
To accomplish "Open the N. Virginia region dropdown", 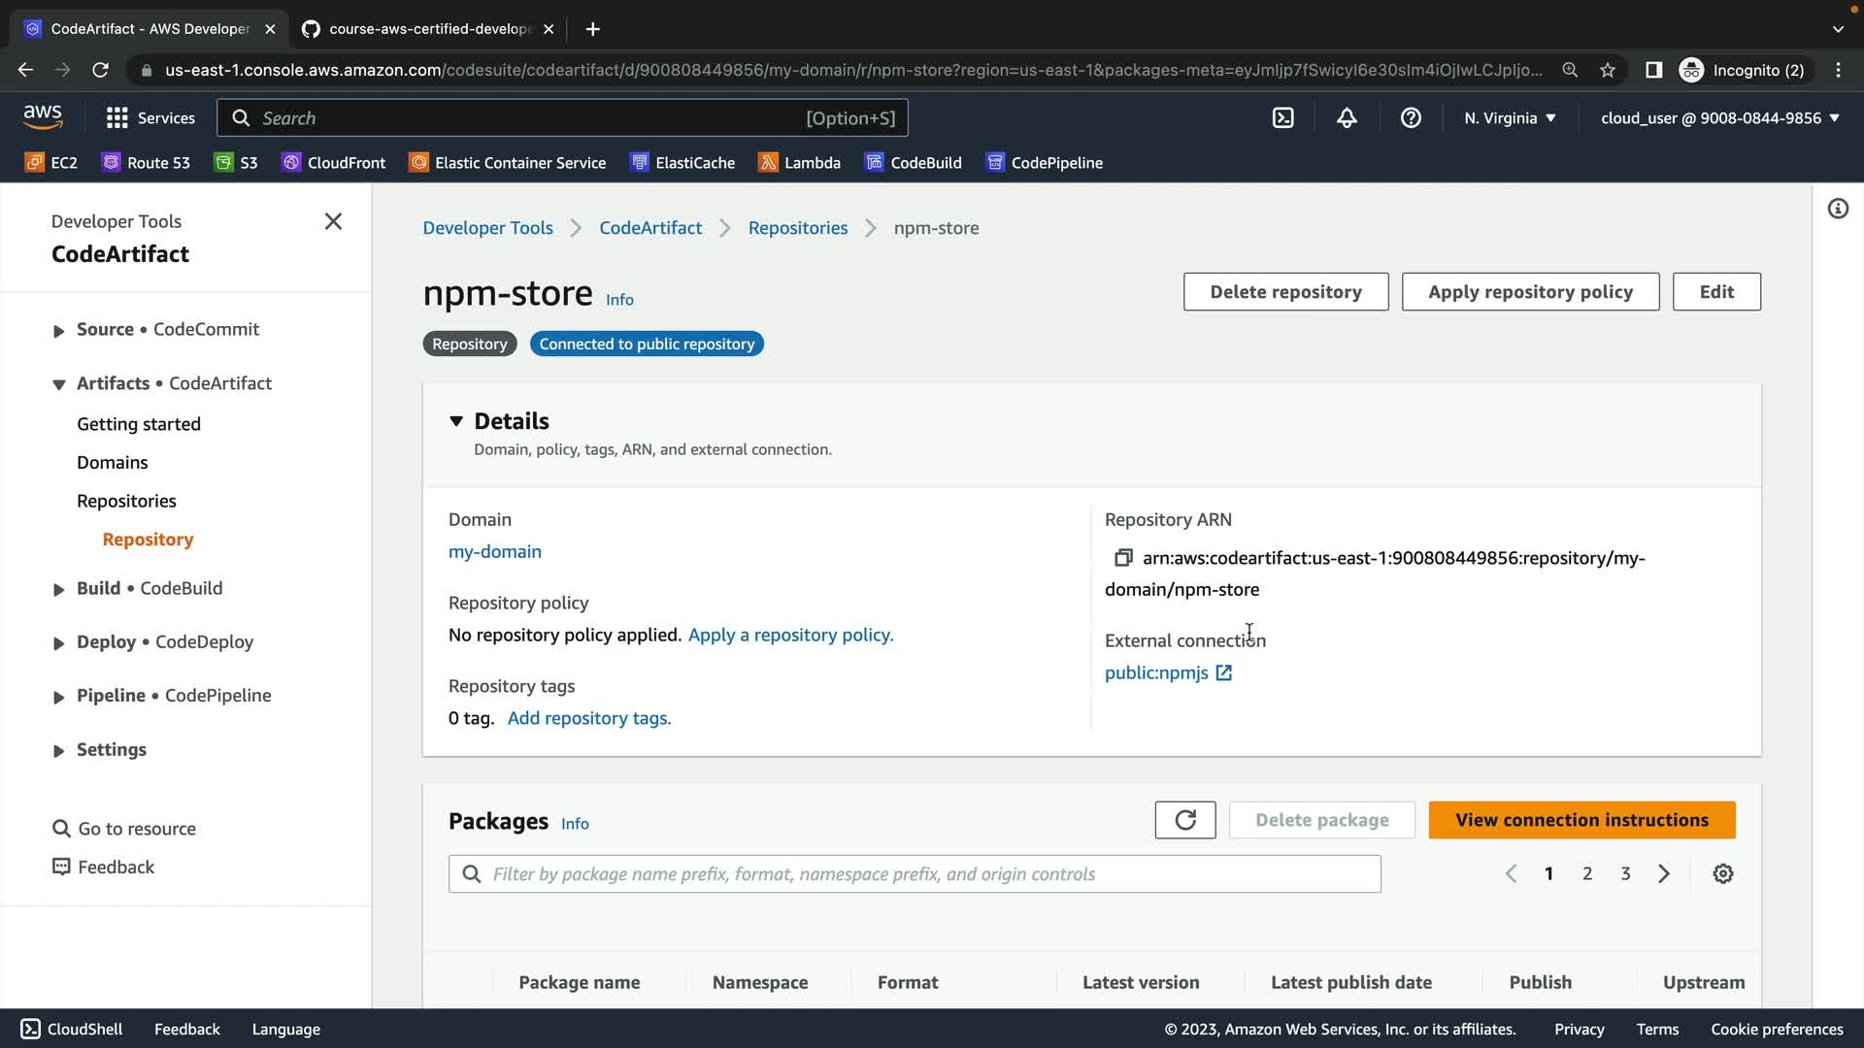I will (x=1510, y=118).
